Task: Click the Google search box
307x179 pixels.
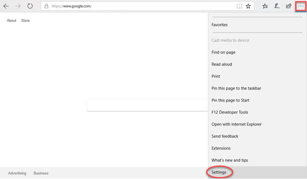Action: (148, 105)
